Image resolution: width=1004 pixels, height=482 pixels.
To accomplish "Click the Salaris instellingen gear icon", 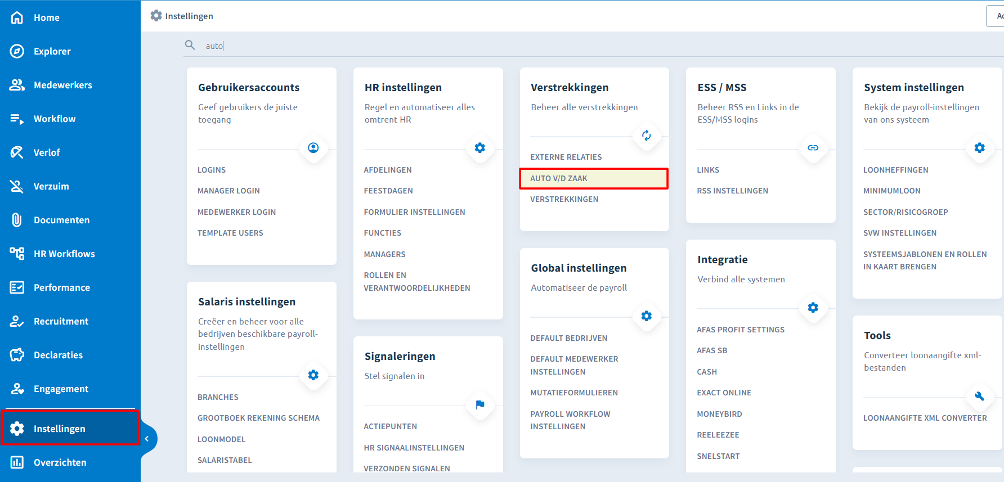I will tap(313, 375).
